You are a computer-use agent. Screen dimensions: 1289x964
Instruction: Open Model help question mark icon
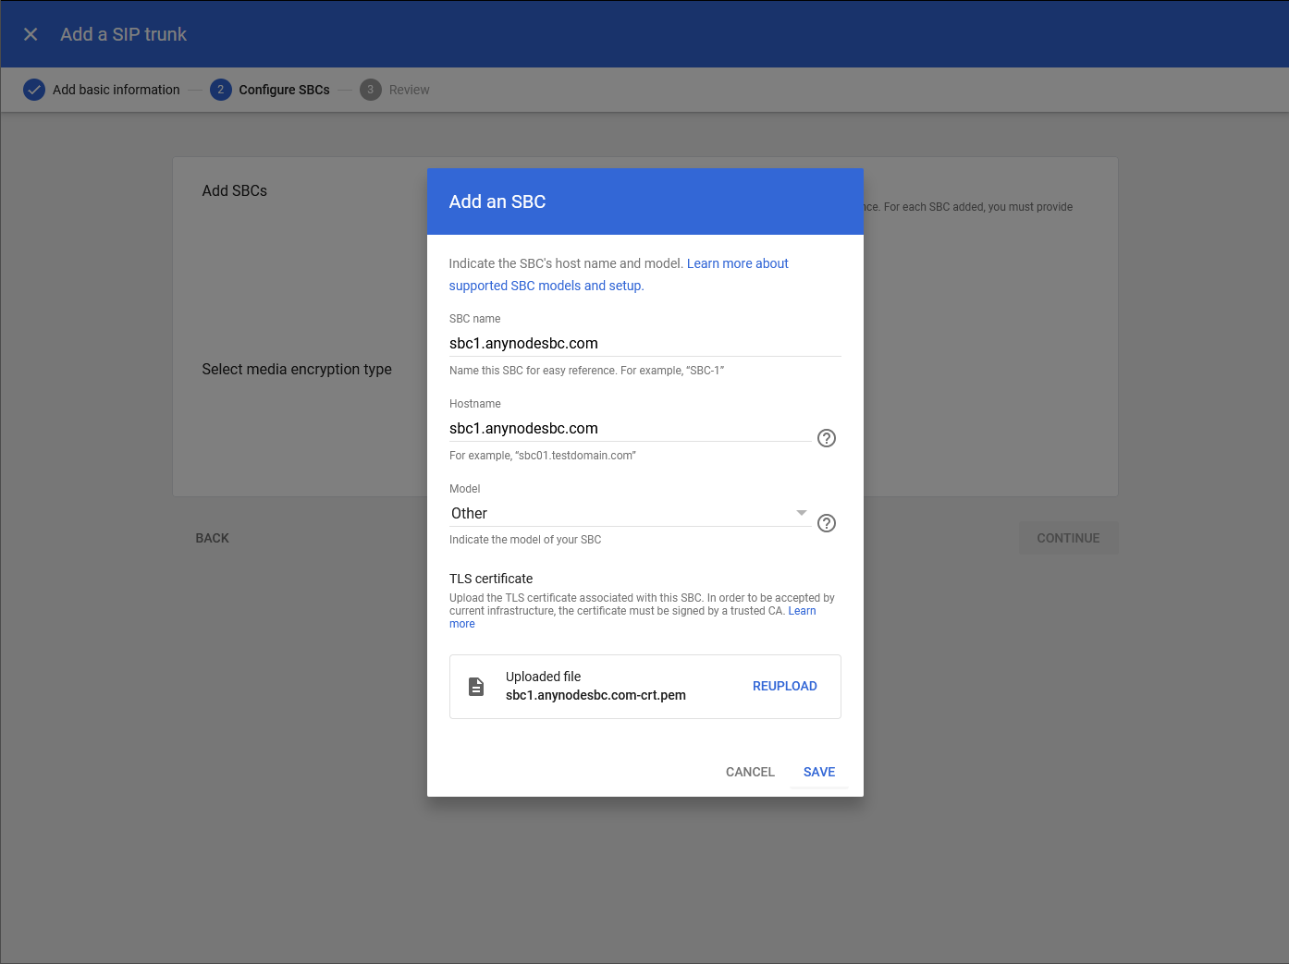(827, 523)
